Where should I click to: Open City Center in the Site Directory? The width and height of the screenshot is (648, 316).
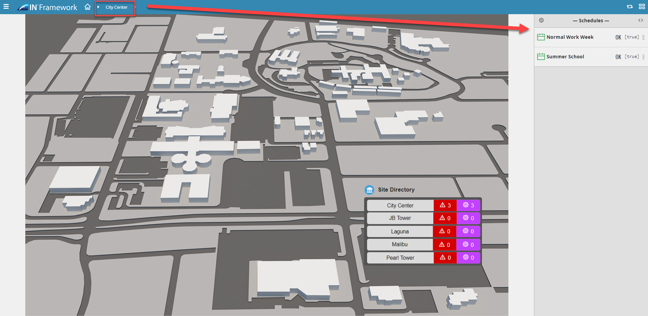[x=400, y=205]
